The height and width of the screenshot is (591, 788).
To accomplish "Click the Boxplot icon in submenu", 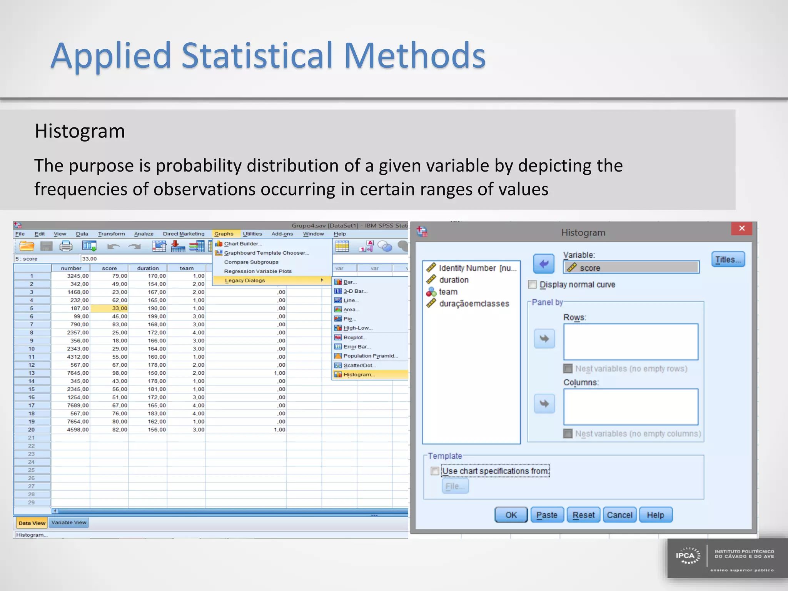I will click(x=338, y=337).
